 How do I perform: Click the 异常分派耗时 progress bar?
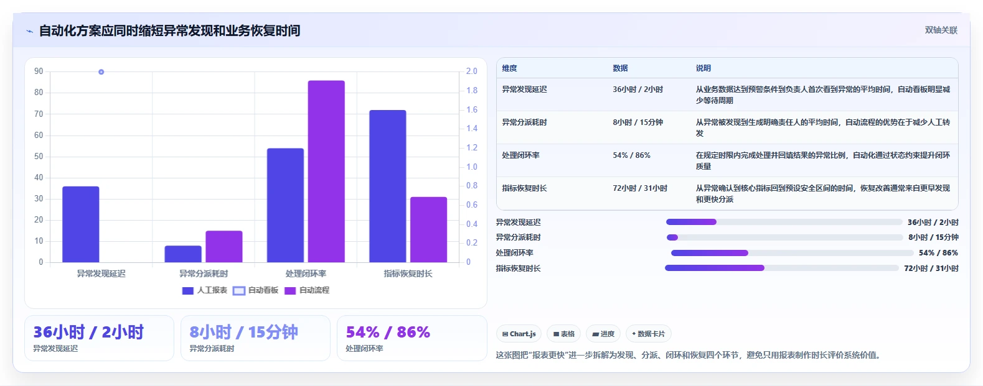pyautogui.click(x=784, y=237)
